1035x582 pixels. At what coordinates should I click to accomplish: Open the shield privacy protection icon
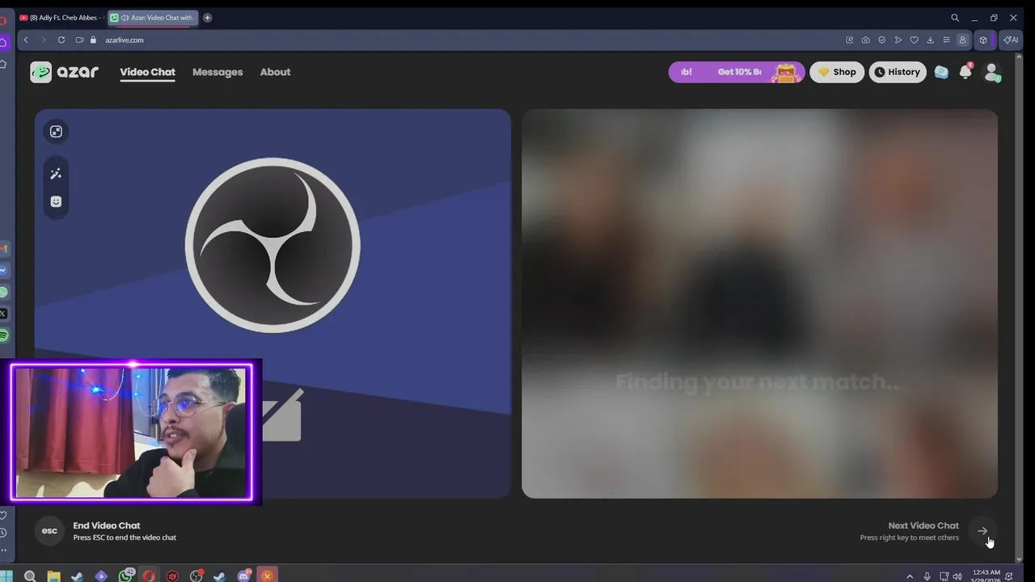click(881, 40)
